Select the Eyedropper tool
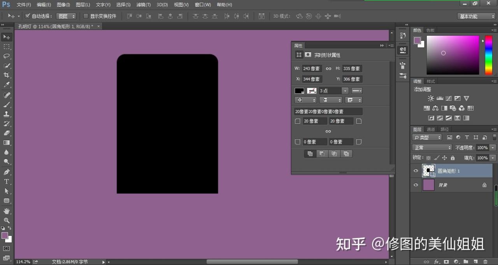Image resolution: width=498 pixels, height=265 pixels. point(7,85)
